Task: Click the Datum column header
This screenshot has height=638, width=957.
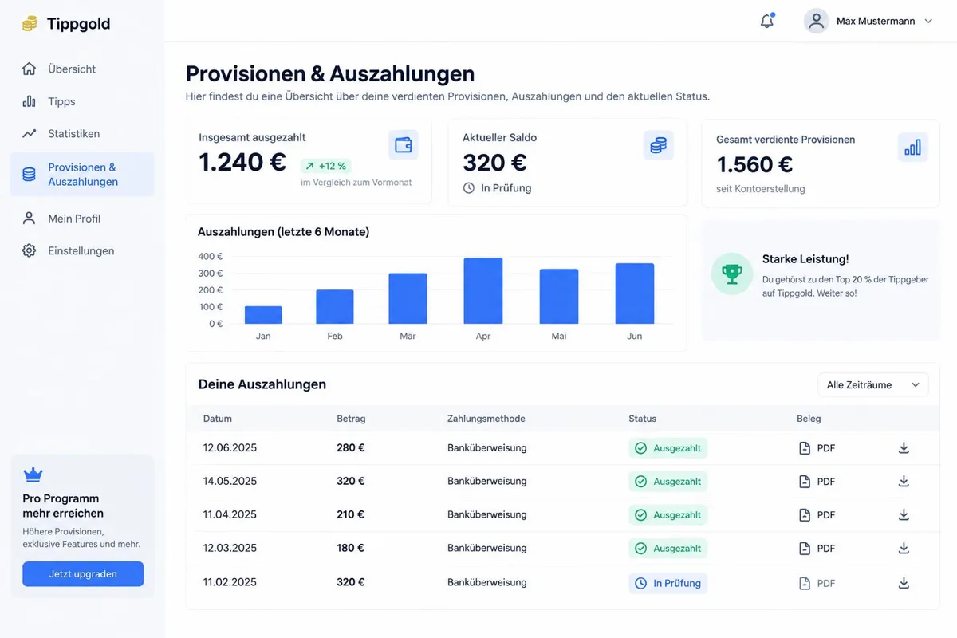Action: (x=218, y=419)
